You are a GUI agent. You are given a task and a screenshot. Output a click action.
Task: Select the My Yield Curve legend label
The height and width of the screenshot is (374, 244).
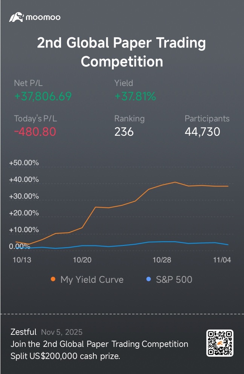tap(92, 279)
